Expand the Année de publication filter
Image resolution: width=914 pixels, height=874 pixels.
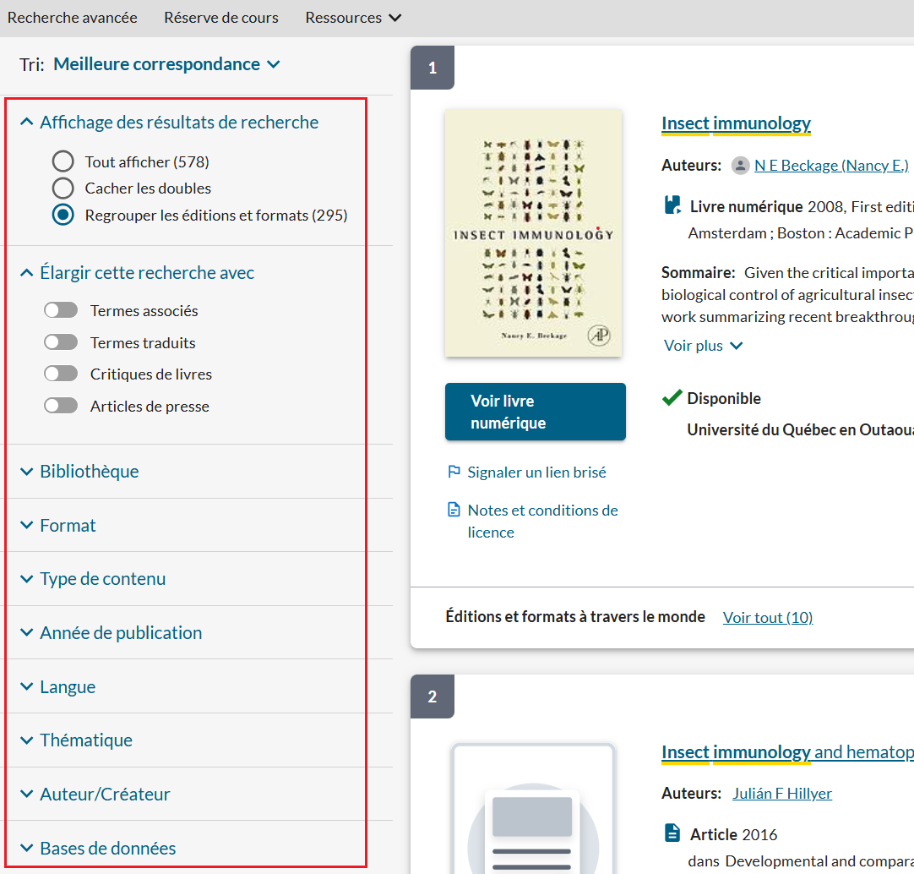pyautogui.click(x=120, y=632)
